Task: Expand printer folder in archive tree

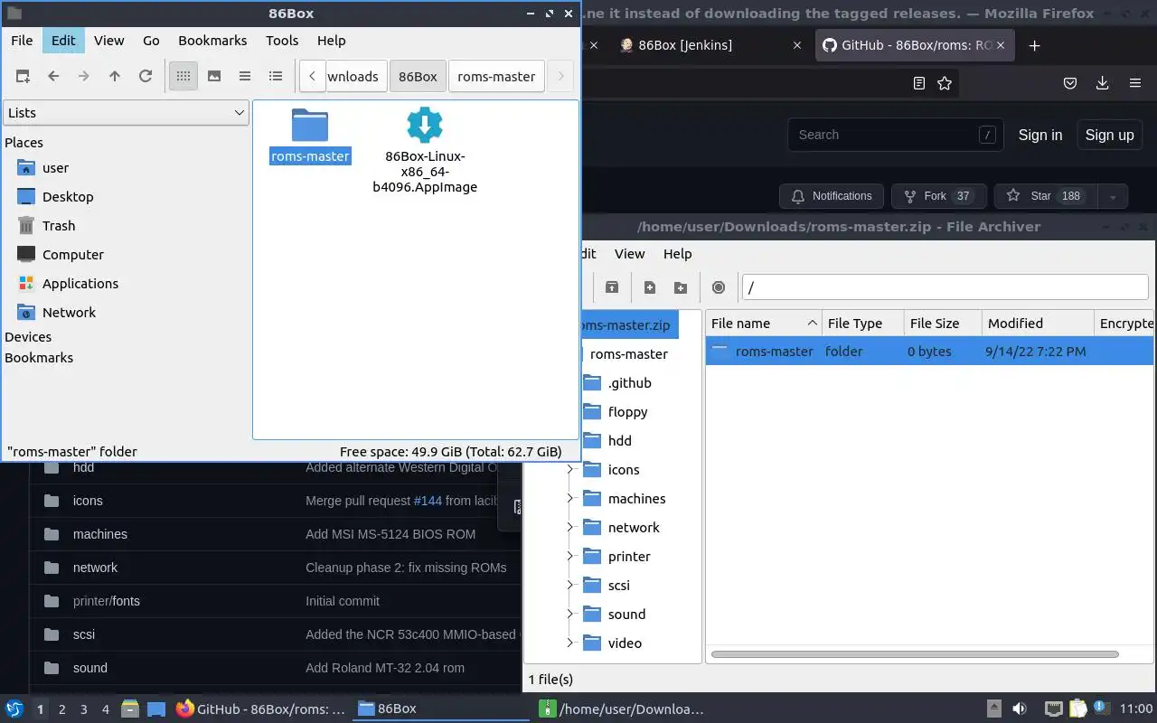Action: point(570,557)
